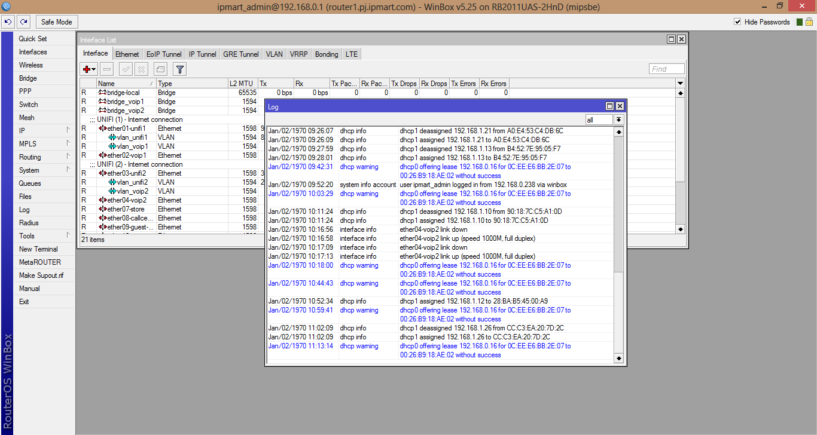
Task: Click the VLAN icon of vlan_voip1
Action: pyautogui.click(x=112, y=146)
